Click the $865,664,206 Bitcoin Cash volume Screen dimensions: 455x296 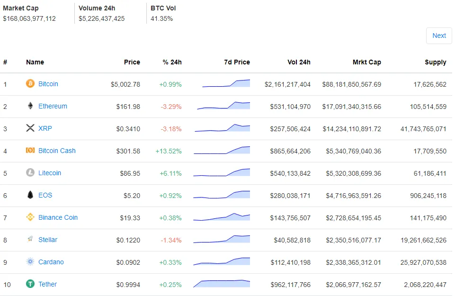coord(290,151)
